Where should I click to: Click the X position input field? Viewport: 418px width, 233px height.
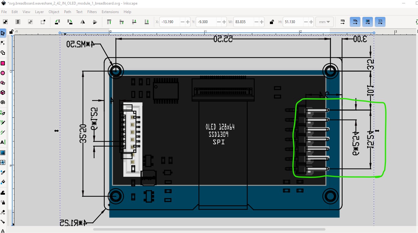(x=169, y=22)
